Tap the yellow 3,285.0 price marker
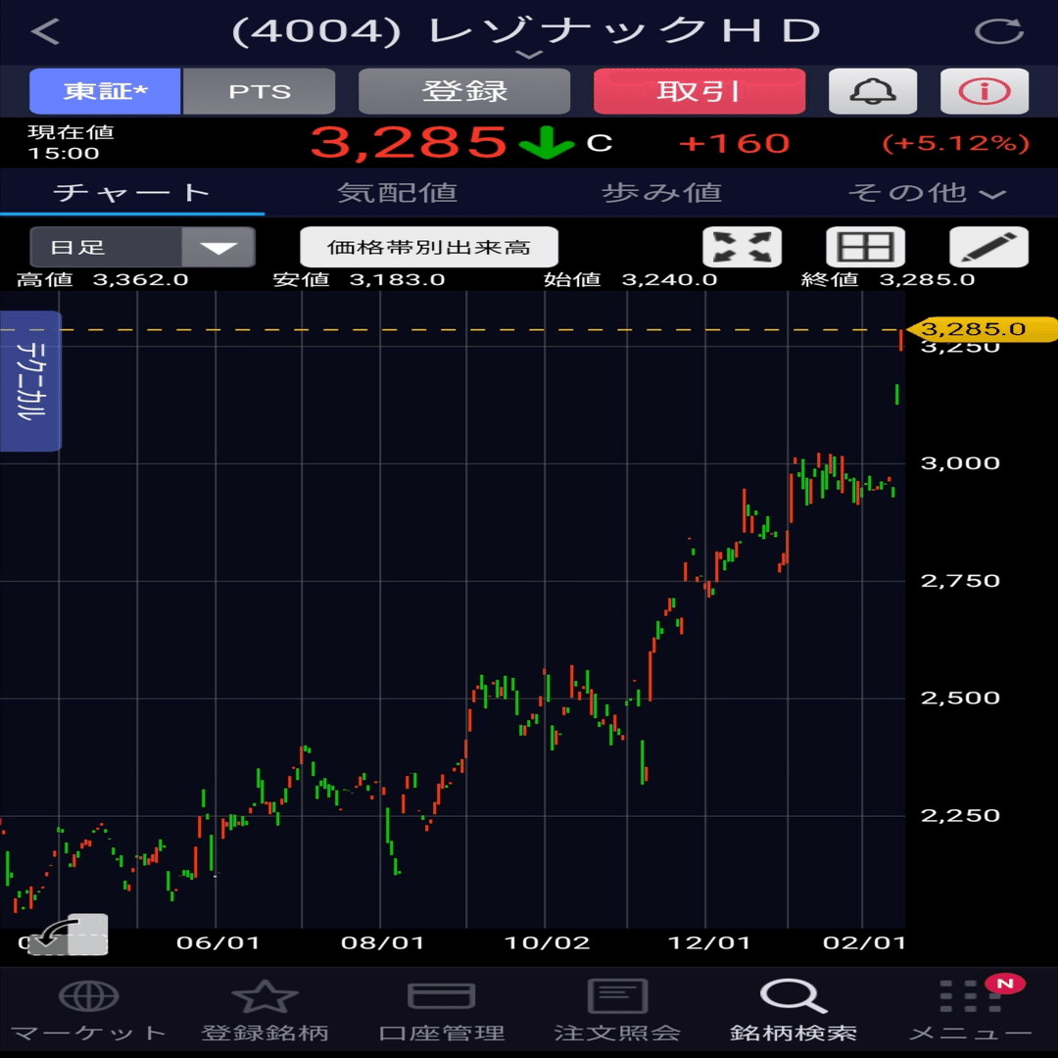Screen dimensions: 1058x1058 click(981, 329)
